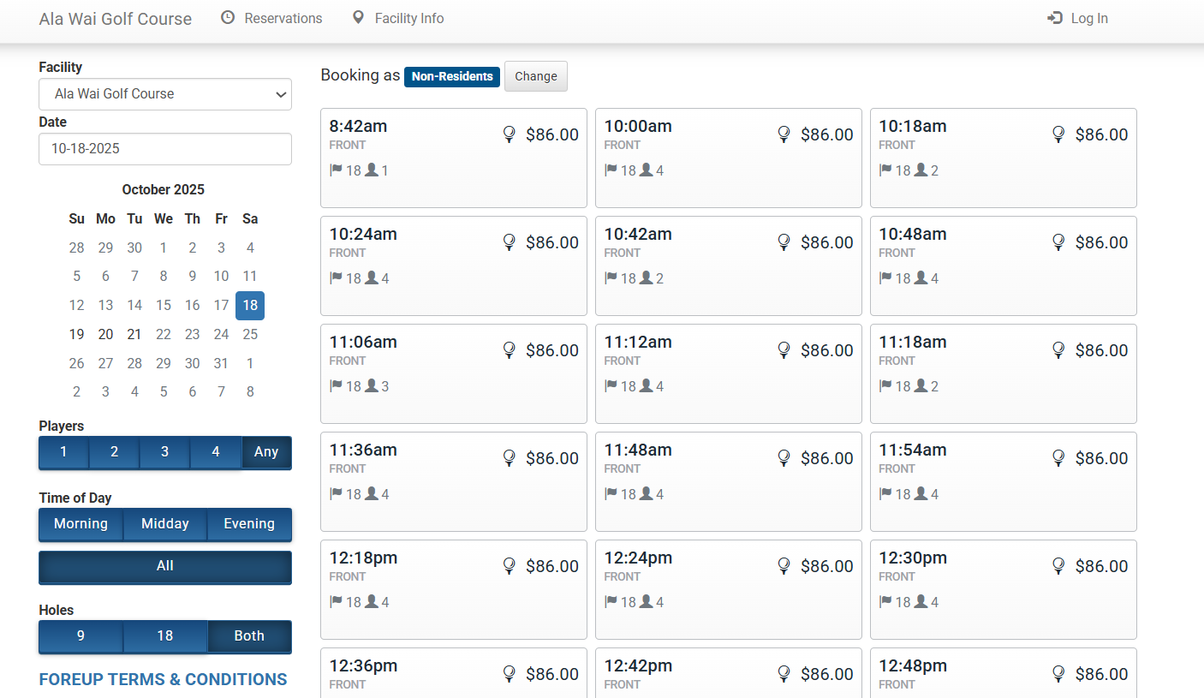Select October 21 on the calendar
Screen dimensions: 1204x698
tap(134, 334)
